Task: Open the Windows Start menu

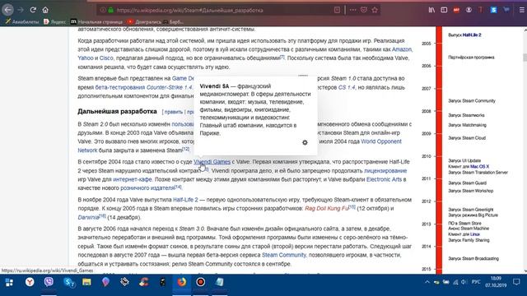Action: click(x=9, y=283)
